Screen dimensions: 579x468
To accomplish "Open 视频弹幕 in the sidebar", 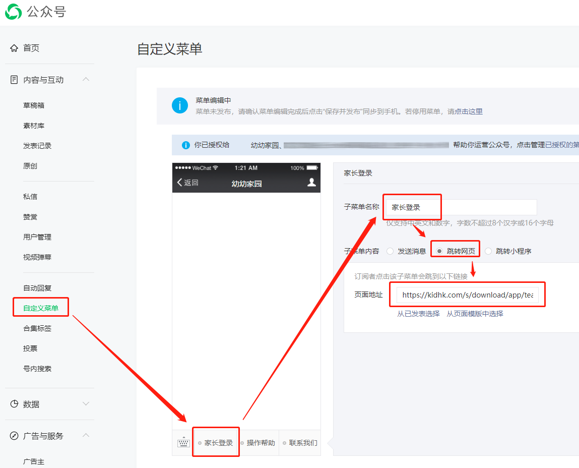I will coord(37,257).
